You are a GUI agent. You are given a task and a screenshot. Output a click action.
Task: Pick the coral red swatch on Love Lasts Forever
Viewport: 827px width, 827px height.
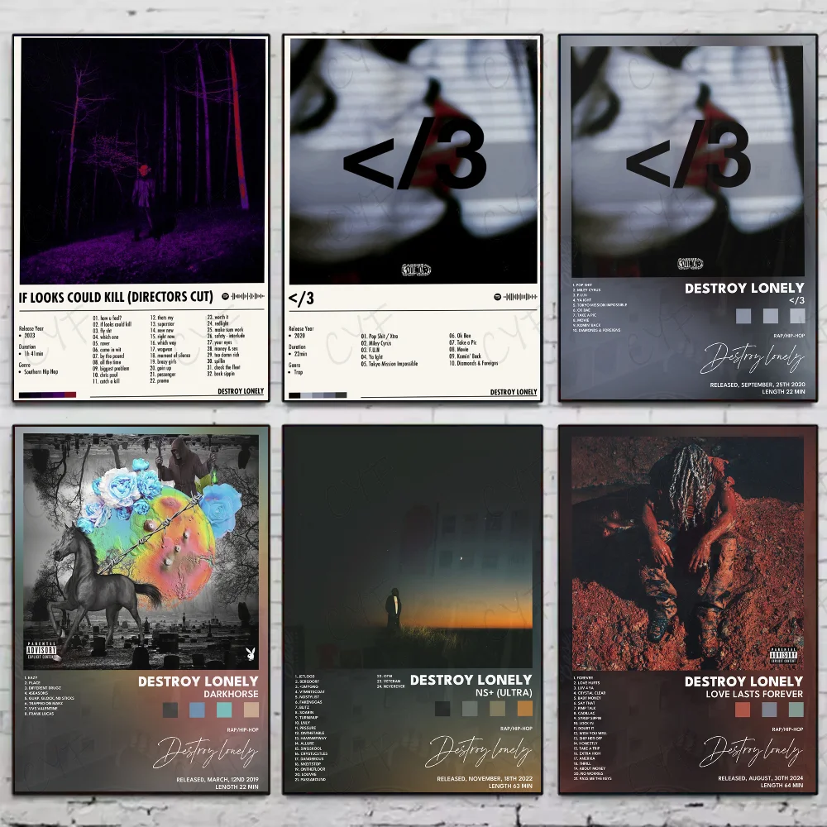pos(743,710)
